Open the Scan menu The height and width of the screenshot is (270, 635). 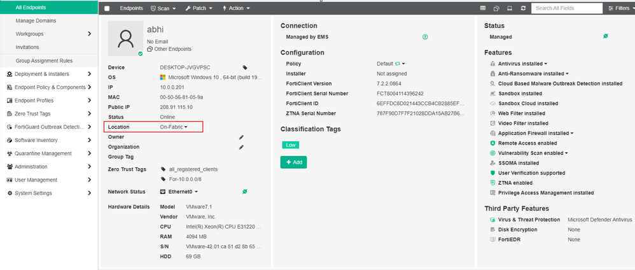(x=164, y=8)
